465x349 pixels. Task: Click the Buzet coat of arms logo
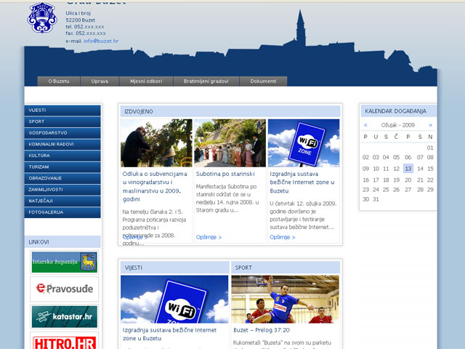42,17
